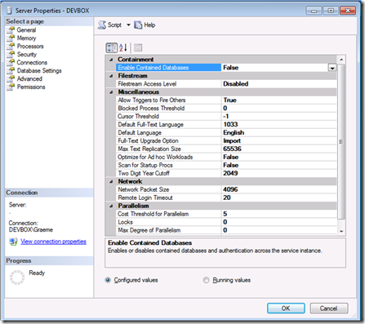Click the property grid scroll up arrow

coord(341,60)
